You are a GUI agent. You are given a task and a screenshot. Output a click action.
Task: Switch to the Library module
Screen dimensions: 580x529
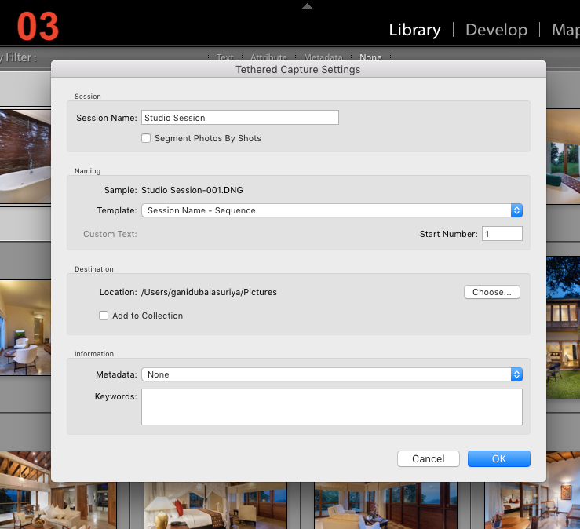click(x=414, y=30)
